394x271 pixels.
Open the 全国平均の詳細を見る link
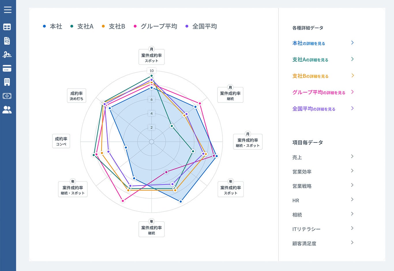(x=314, y=109)
